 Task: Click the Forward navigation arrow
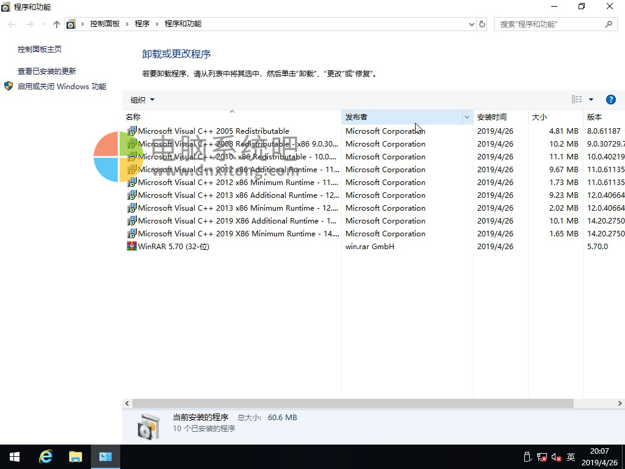point(30,24)
